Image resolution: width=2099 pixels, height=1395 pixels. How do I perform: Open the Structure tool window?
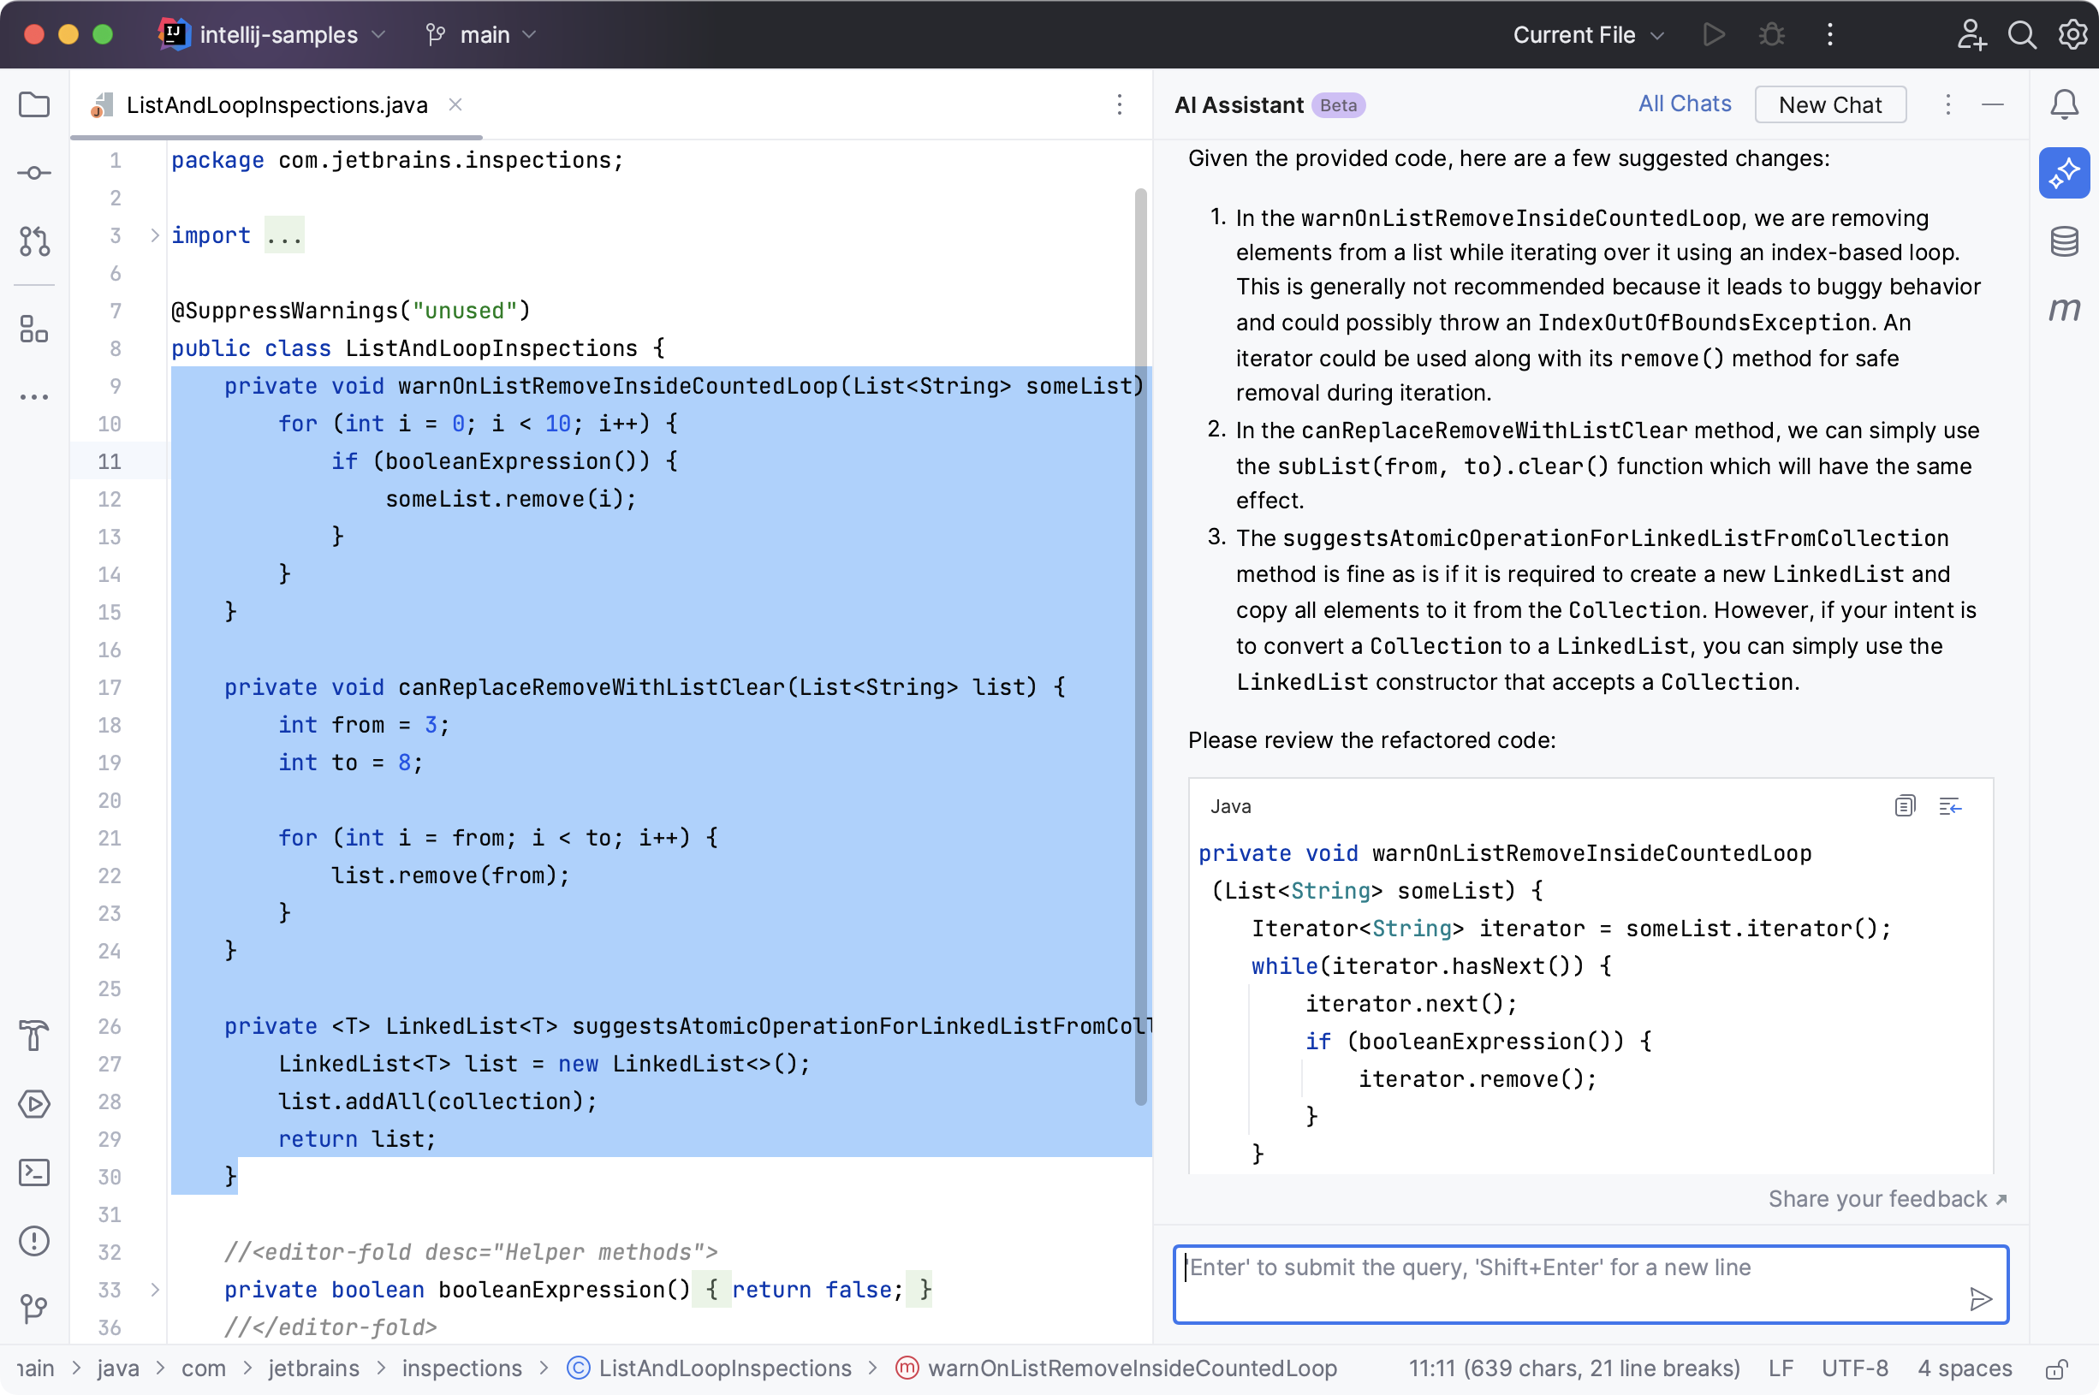click(33, 329)
